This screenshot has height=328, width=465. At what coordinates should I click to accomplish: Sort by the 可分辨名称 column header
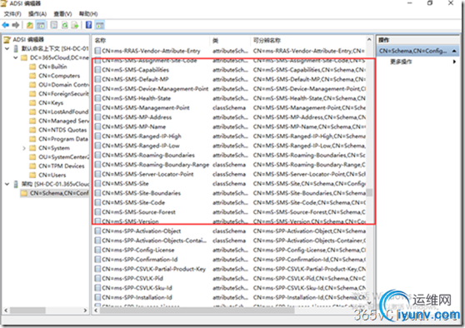[x=308, y=40]
